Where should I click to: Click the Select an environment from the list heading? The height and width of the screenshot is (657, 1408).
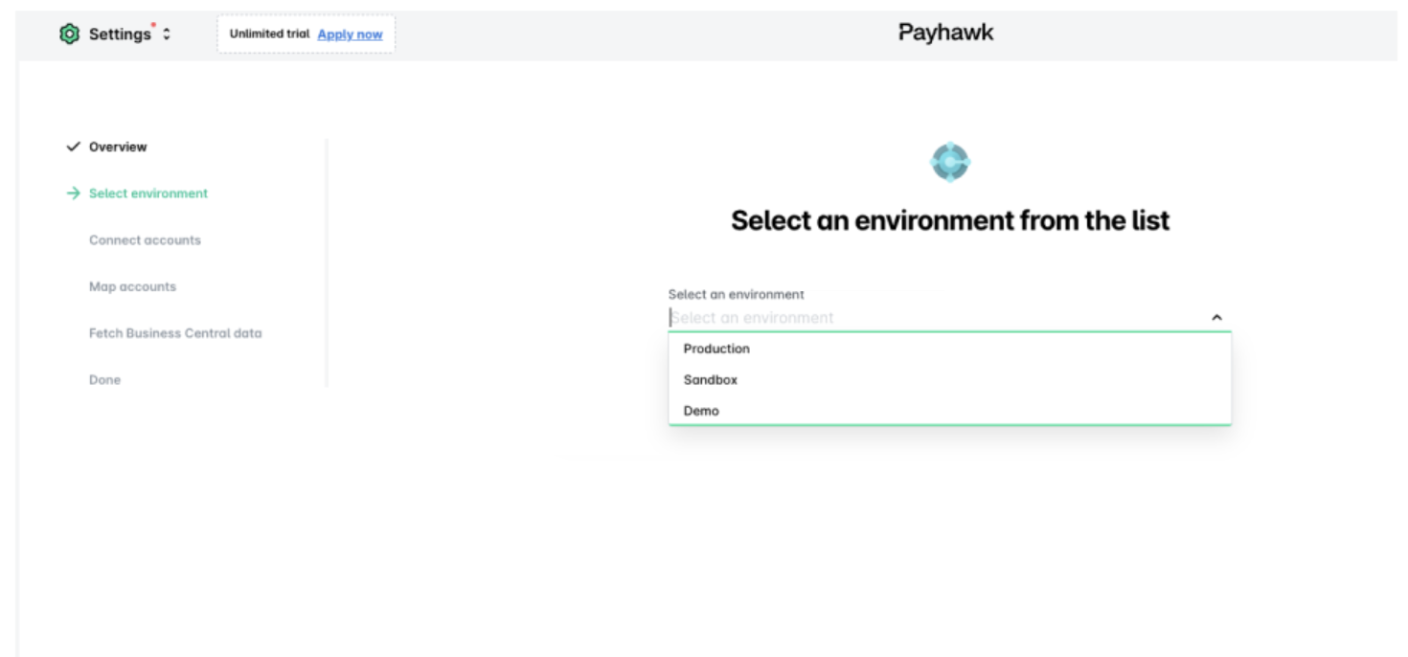tap(950, 220)
